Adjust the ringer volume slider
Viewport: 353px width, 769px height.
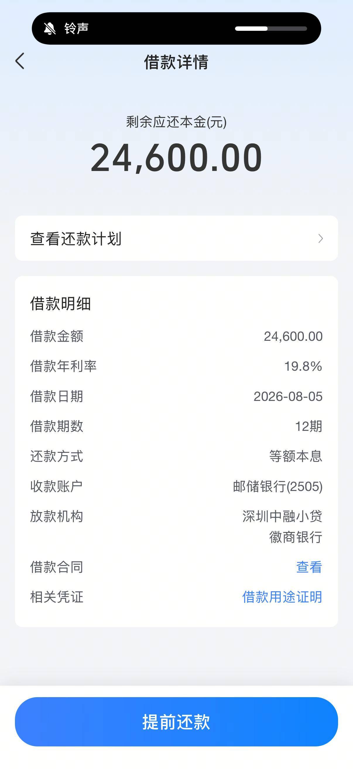pos(271,29)
